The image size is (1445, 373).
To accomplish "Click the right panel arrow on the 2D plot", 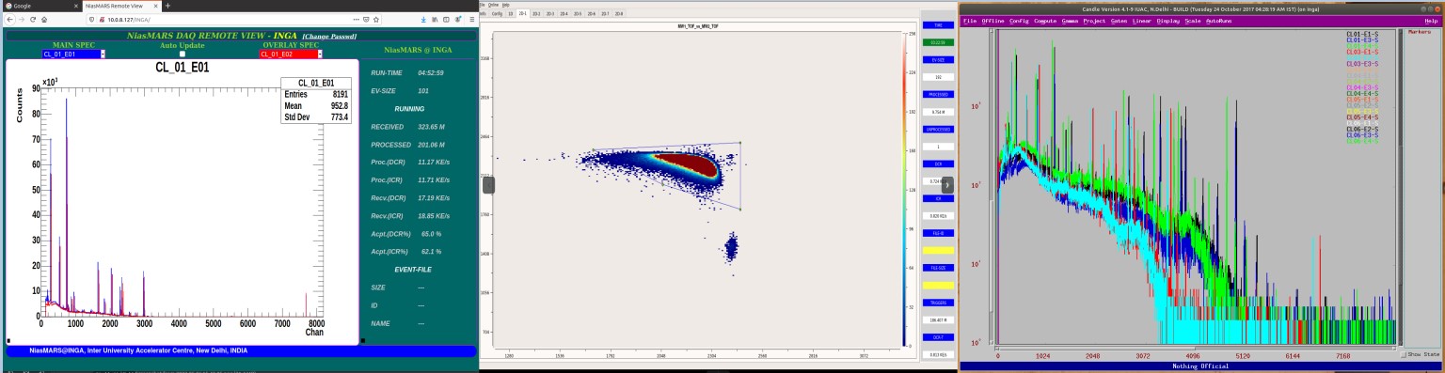I will [947, 185].
